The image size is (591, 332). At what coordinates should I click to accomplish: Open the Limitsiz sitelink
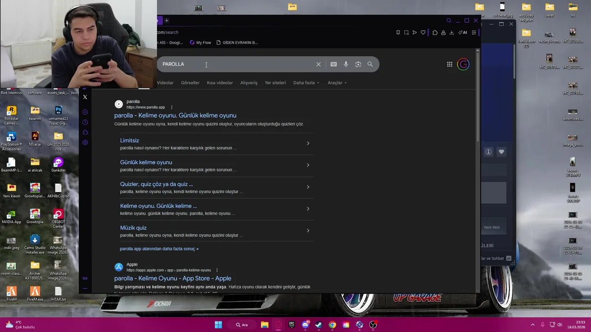[x=129, y=141]
